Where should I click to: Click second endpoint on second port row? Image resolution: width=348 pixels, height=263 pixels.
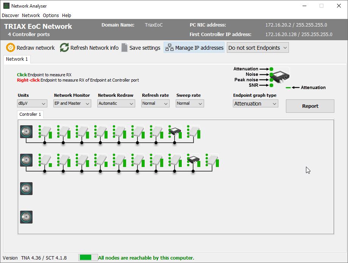click(64, 160)
